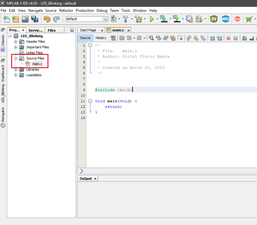Switch to the Services tab
257x225 pixels.
36,30
